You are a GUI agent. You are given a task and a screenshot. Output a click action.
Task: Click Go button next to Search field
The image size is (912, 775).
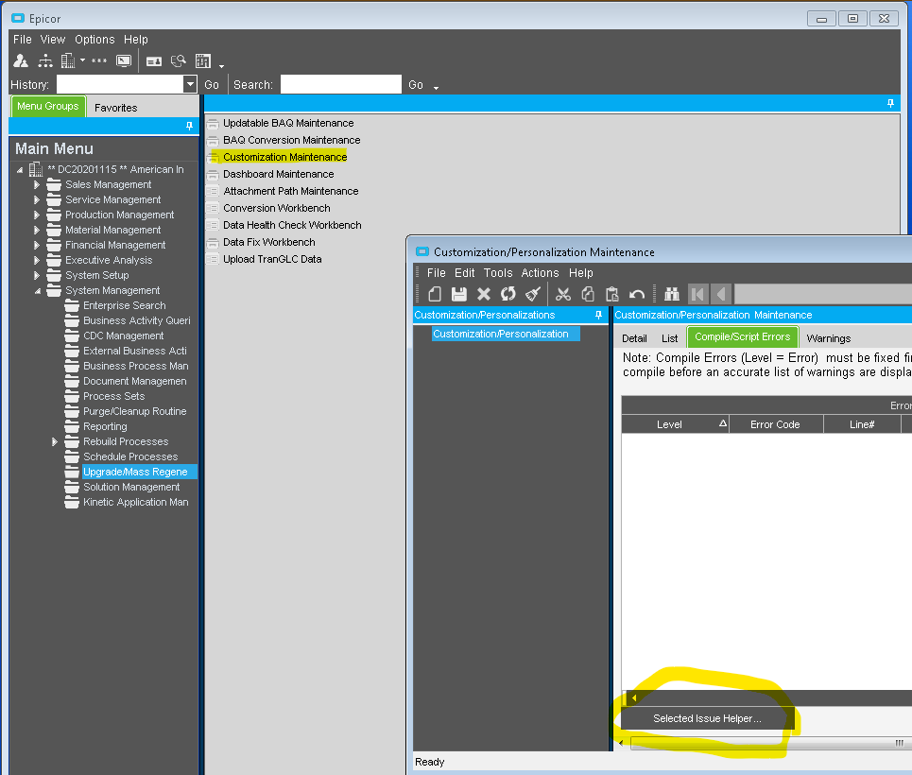tap(415, 85)
